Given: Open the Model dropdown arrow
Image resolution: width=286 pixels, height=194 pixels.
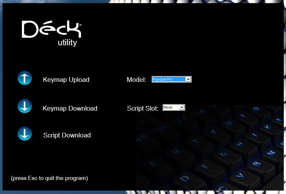Looking at the screenshot, I should tap(188, 79).
